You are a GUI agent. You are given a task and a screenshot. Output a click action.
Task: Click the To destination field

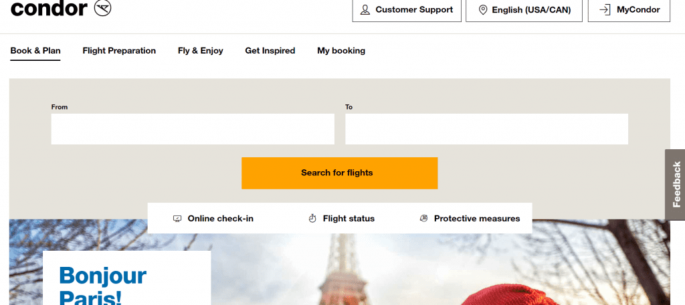[x=486, y=129]
